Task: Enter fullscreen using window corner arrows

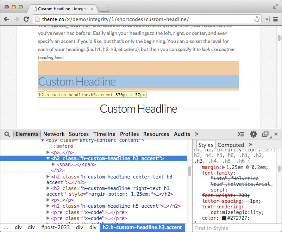Action: (275, 7)
